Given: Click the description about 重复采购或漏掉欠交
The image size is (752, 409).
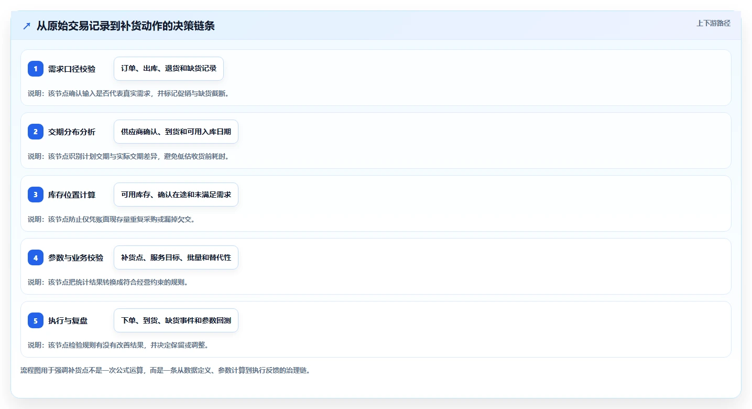Looking at the screenshot, I should 112,219.
